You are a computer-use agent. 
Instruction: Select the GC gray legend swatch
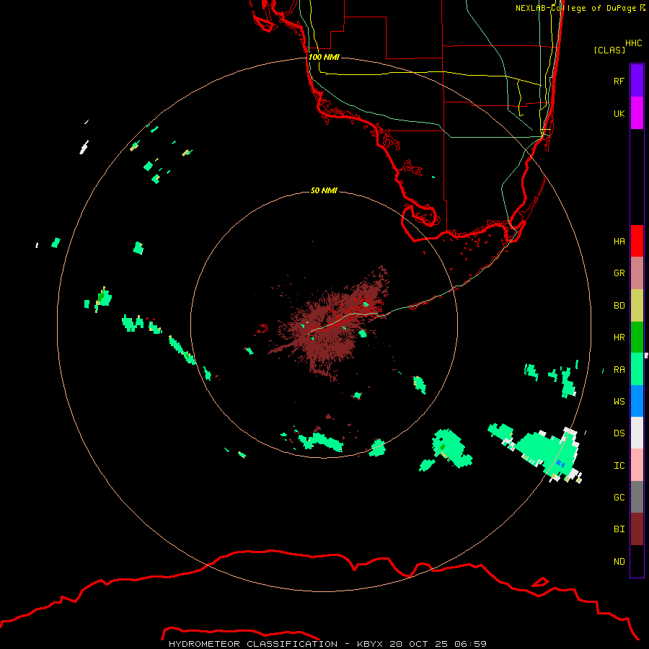[x=637, y=497]
